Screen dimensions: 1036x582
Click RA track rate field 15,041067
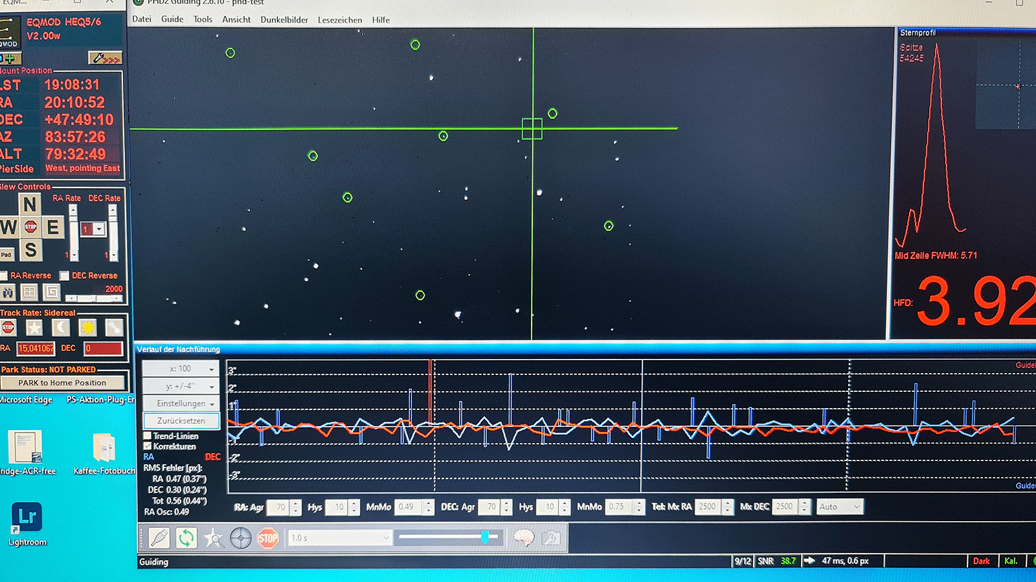click(x=36, y=349)
